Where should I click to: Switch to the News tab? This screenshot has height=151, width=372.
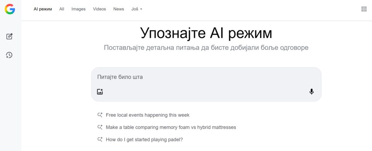[x=119, y=9]
